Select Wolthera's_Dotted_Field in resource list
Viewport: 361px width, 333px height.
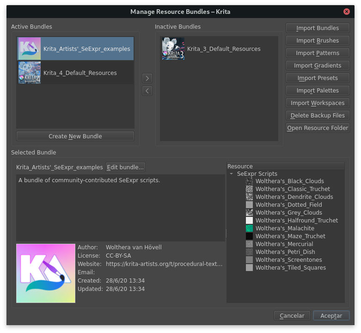click(288, 205)
